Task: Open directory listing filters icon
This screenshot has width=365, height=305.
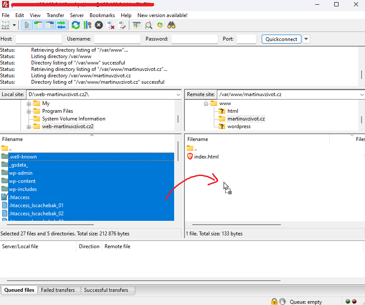Action: click(137, 25)
